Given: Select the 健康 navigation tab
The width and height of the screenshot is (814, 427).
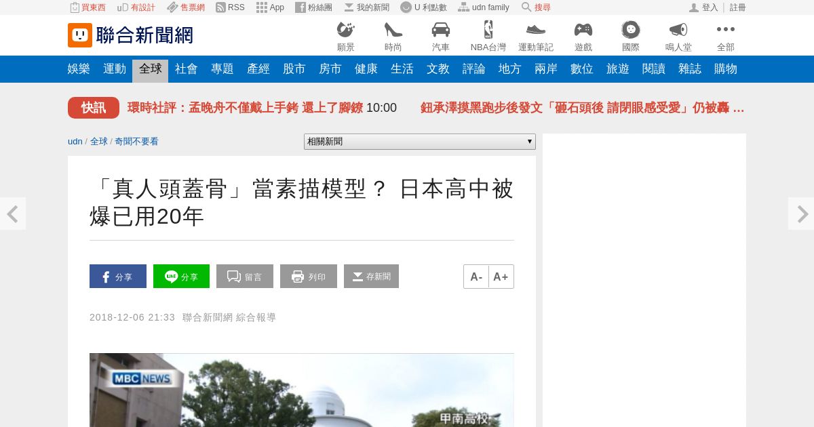Looking at the screenshot, I should 366,69.
